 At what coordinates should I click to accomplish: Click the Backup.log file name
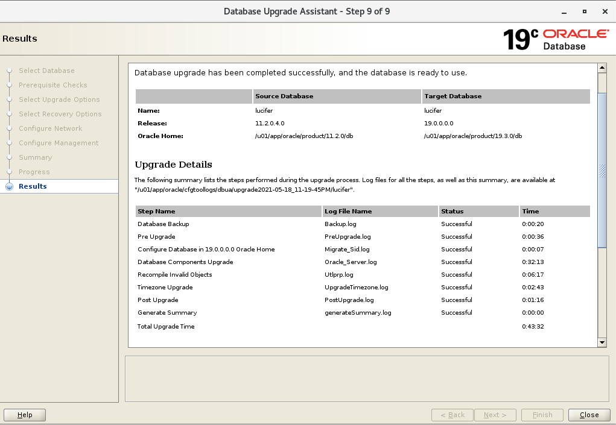coord(340,224)
